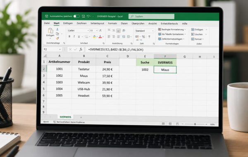The width and height of the screenshot is (248, 157).
Task: Toggle bottom align button in Ausrichtung
Action: 118,31
